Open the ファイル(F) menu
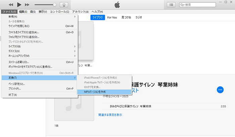Viewport: 235px width, 137px height. [9, 12]
